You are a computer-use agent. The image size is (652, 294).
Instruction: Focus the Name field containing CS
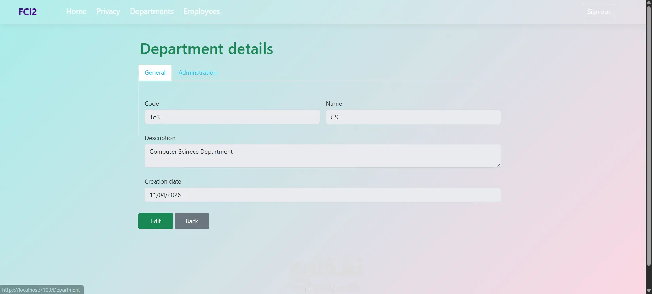coord(413,117)
